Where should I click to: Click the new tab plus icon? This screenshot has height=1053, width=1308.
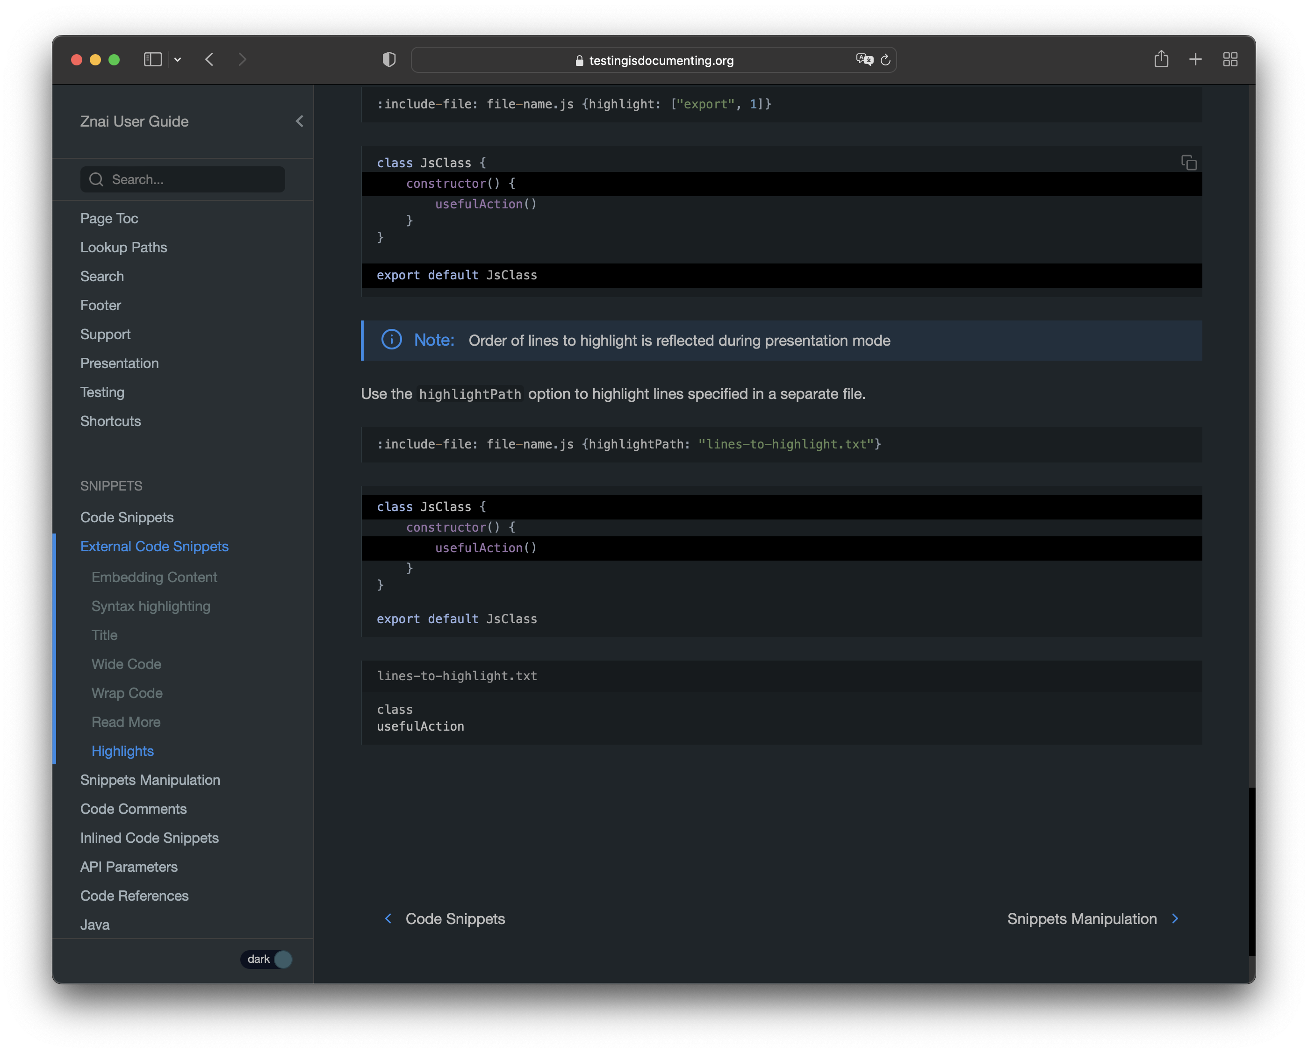coord(1195,59)
